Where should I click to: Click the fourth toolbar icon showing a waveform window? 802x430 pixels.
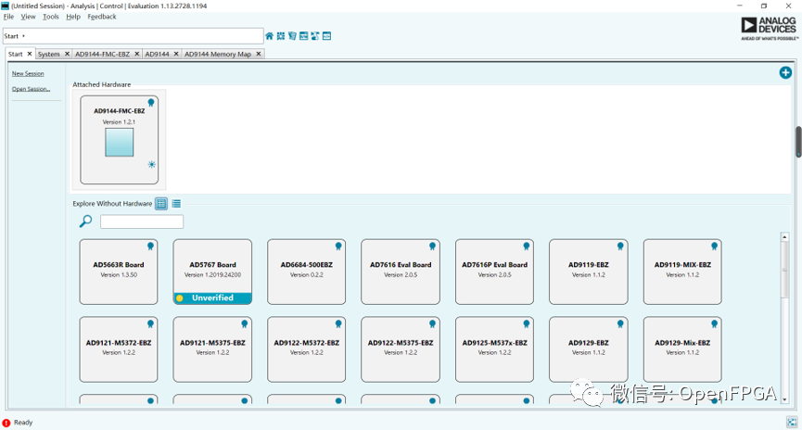pyautogui.click(x=304, y=36)
